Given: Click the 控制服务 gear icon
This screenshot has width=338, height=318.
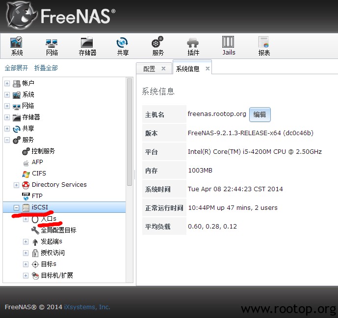Looking at the screenshot, I should point(26,151).
